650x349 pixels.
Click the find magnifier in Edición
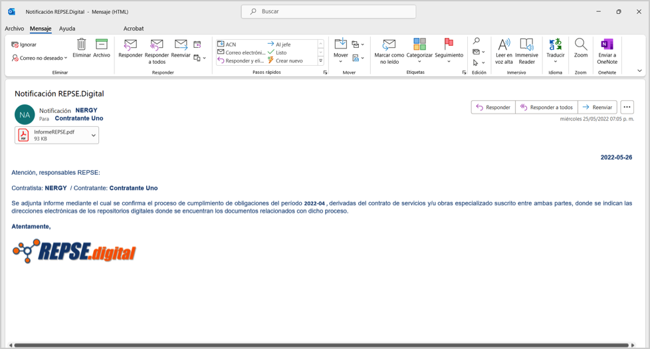(477, 41)
